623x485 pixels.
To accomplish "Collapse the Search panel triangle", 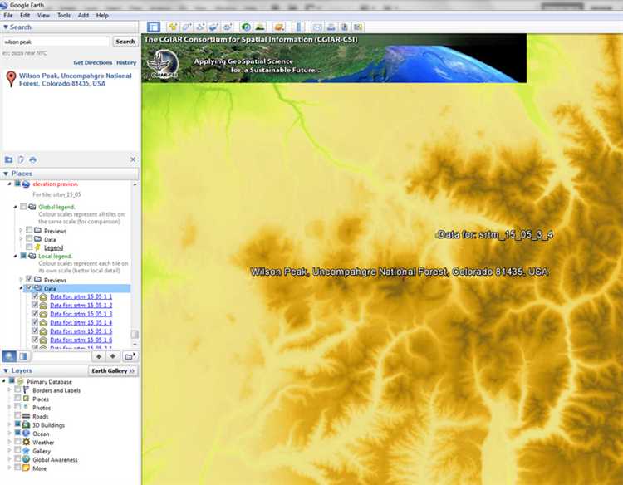I will 6,27.
